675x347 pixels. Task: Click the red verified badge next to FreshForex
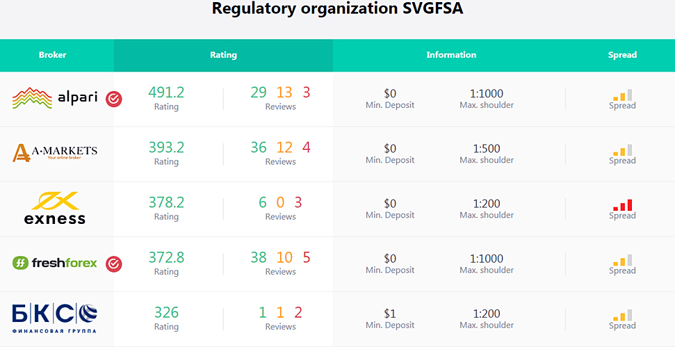click(114, 264)
